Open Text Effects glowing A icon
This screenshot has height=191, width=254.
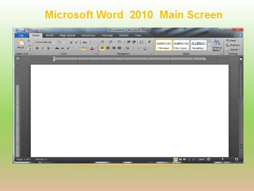(76, 48)
